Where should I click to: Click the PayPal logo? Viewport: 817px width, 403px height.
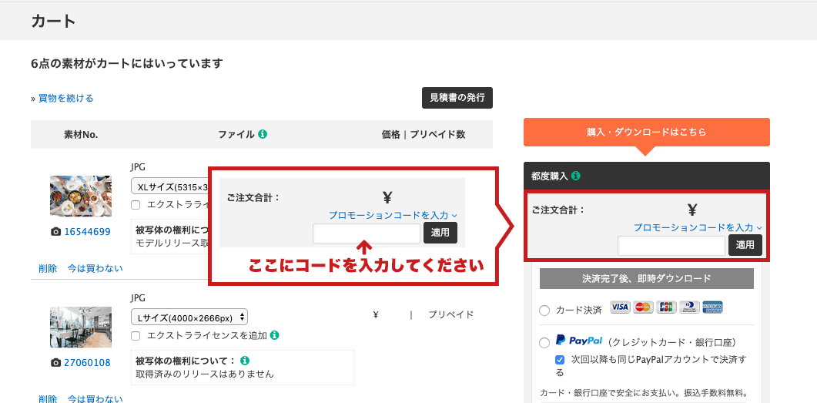[x=579, y=341]
